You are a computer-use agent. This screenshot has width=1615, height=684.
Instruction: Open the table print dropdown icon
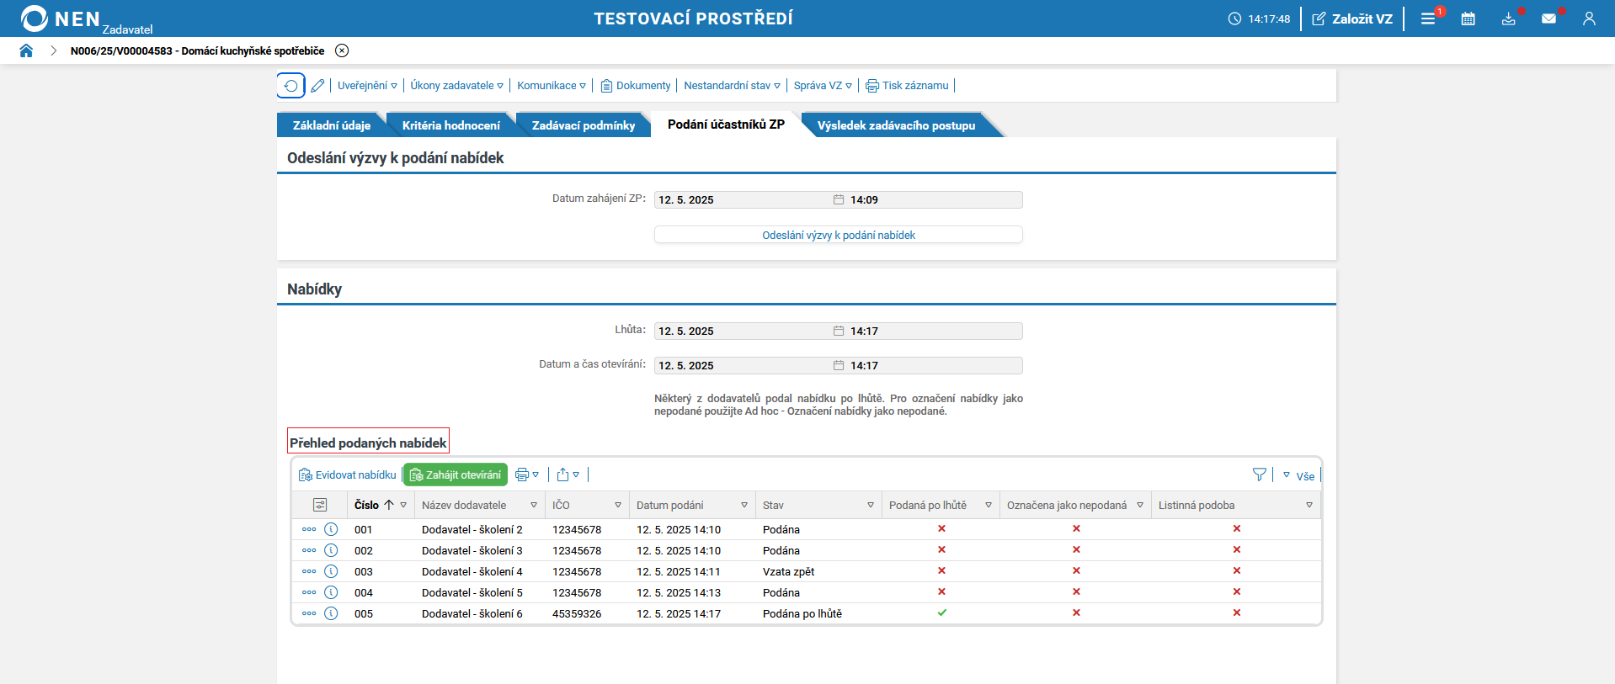click(527, 475)
